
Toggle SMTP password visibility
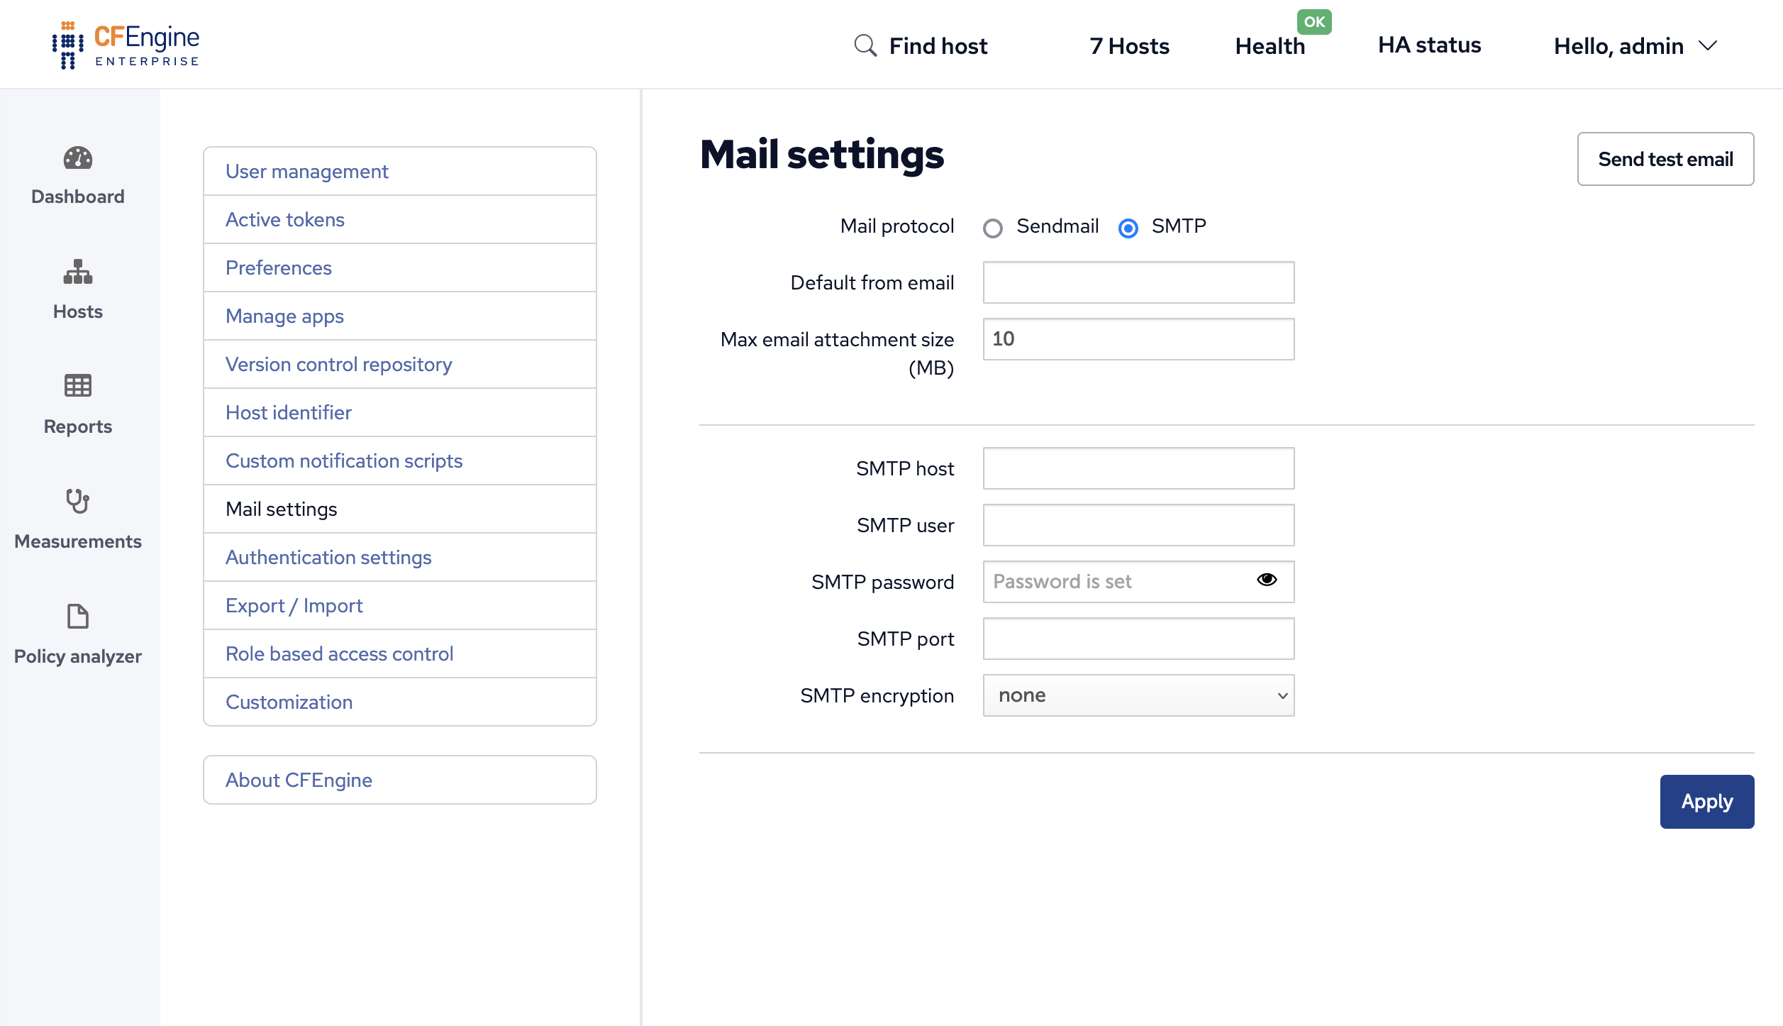tap(1266, 580)
